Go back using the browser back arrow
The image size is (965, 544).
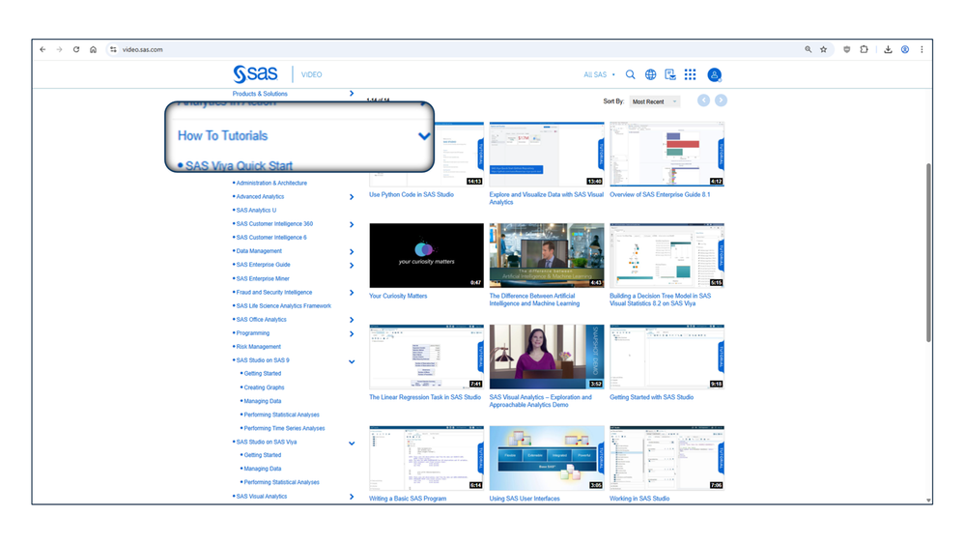point(43,50)
